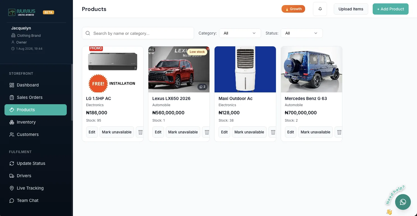Delete the Lexus LX650 2026 product

(207, 132)
